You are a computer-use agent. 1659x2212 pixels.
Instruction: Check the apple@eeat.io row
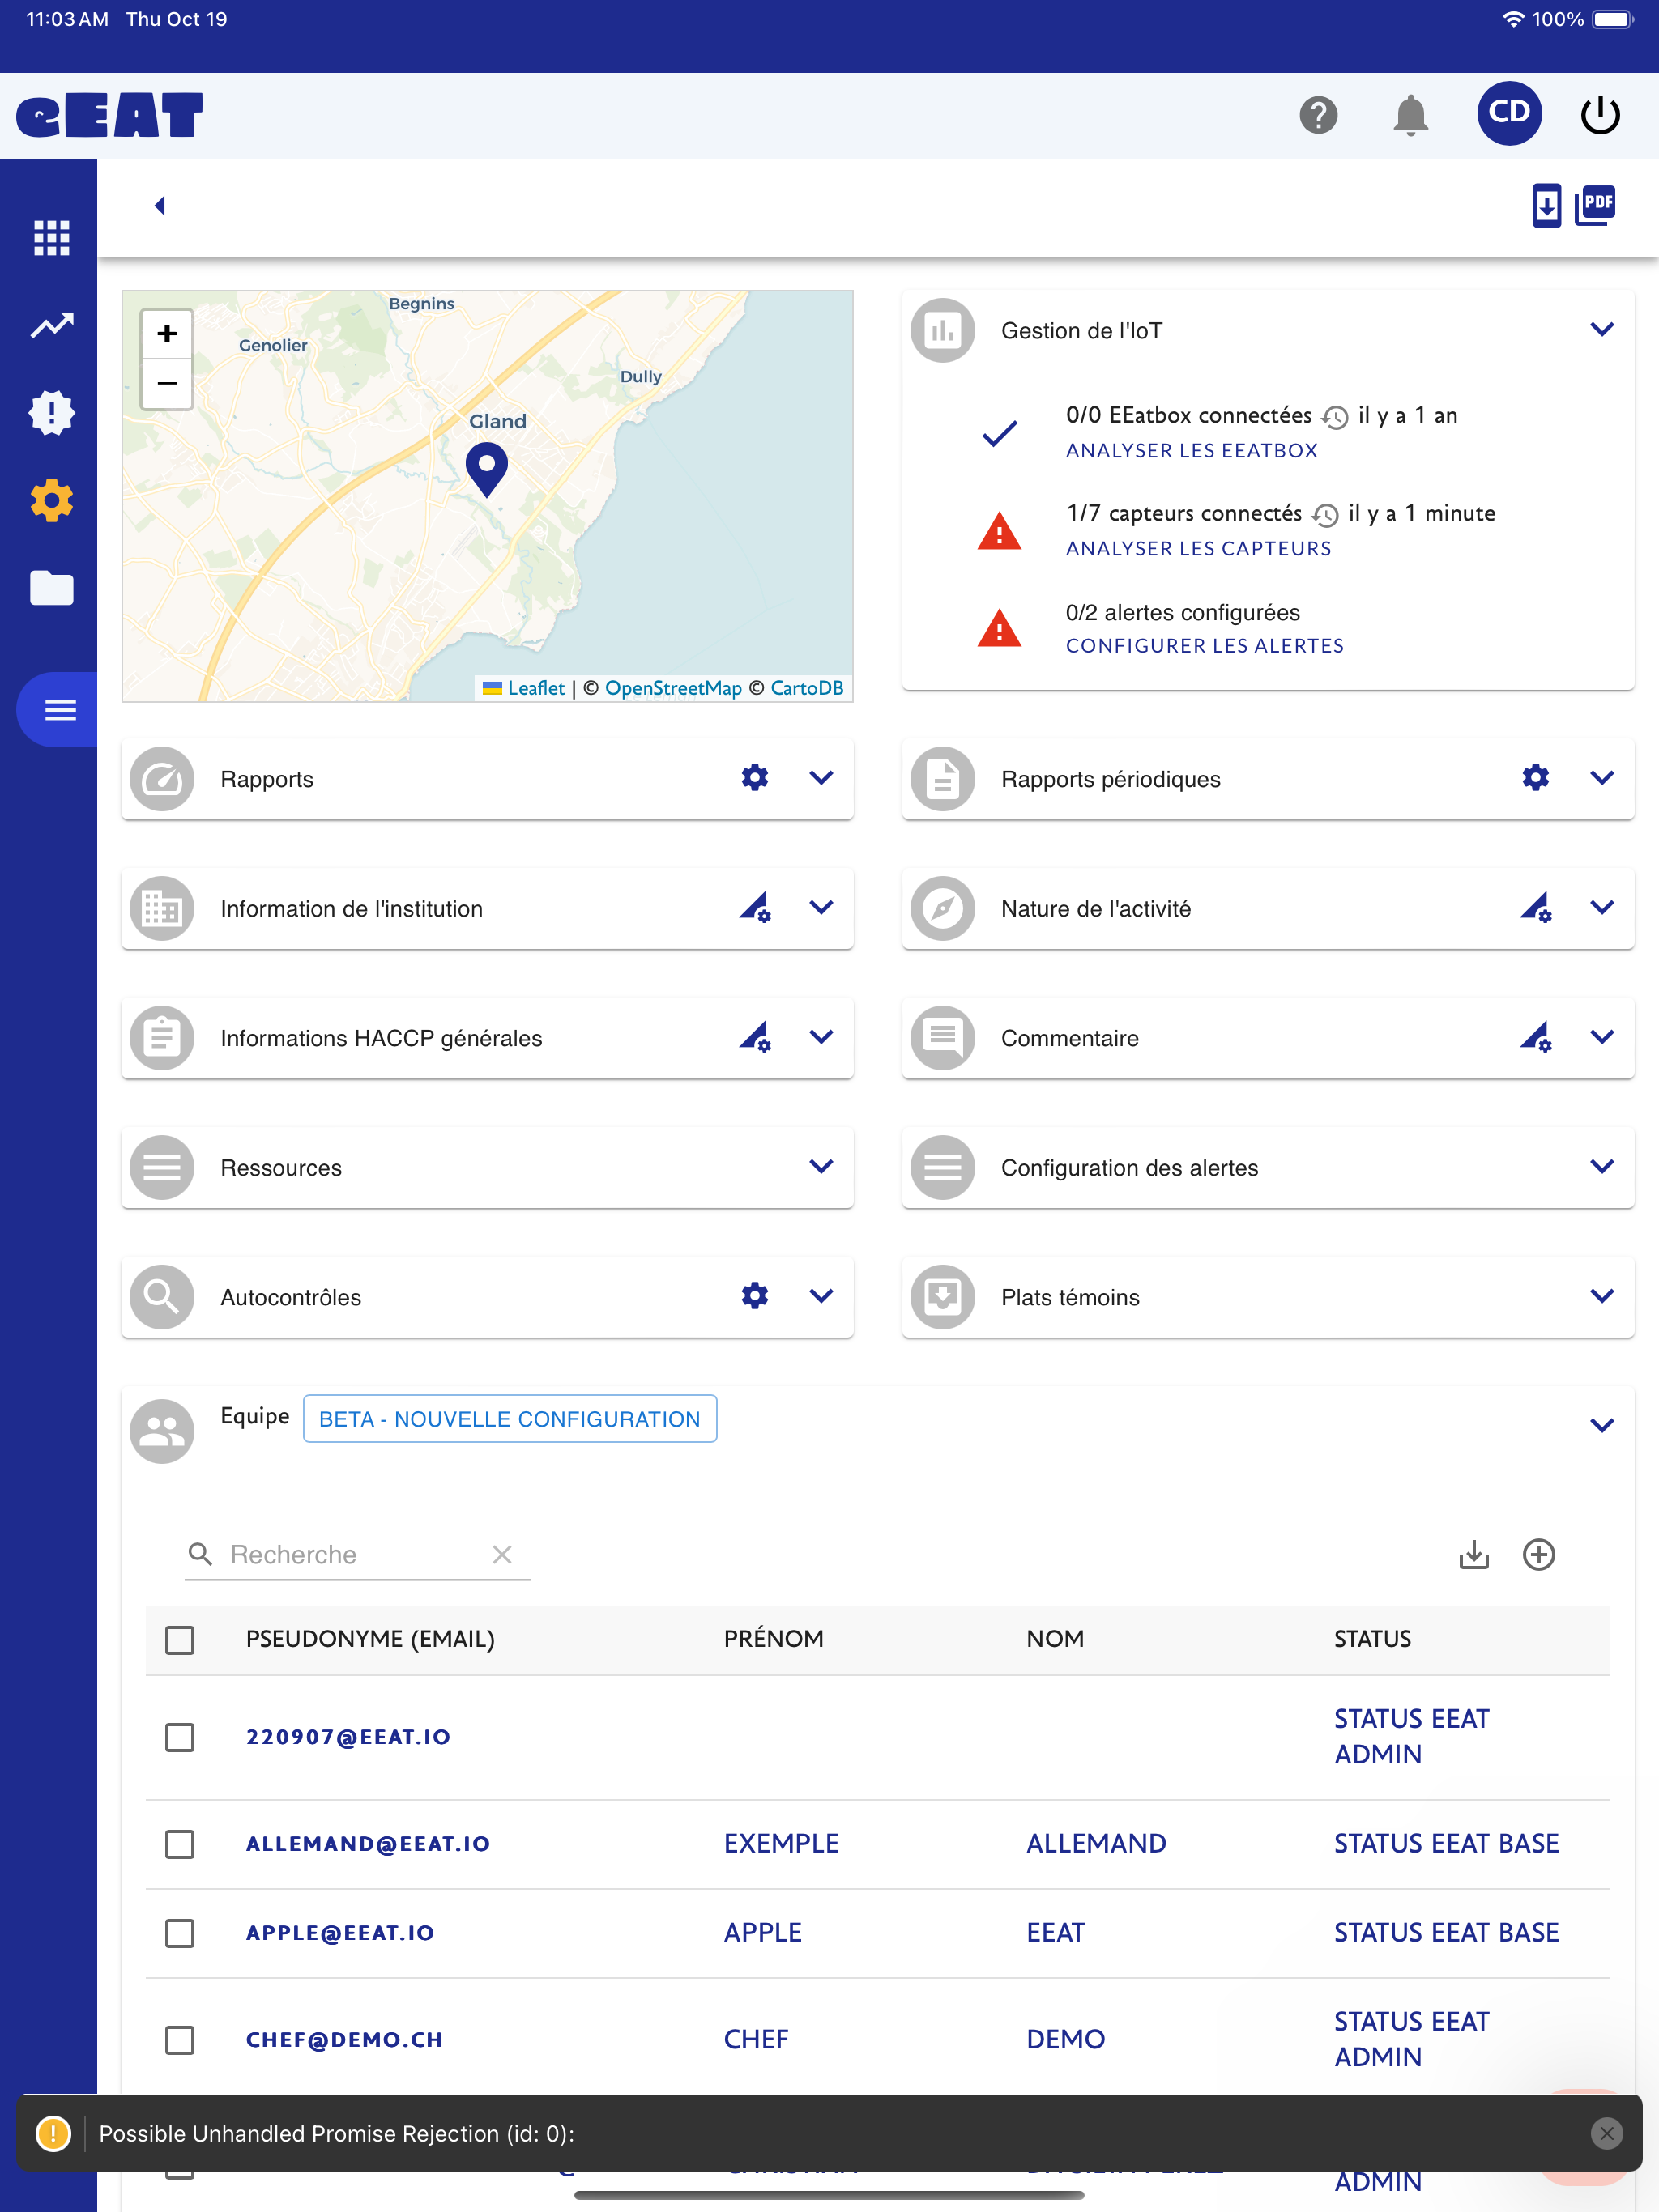pos(180,1932)
